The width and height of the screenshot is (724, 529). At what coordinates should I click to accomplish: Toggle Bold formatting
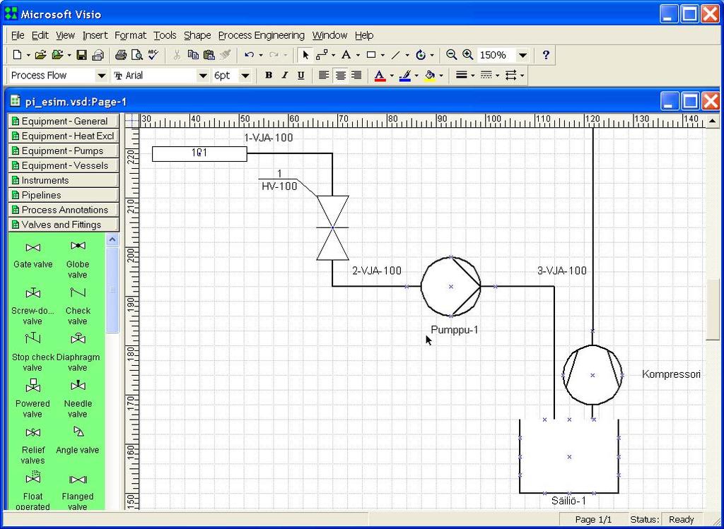pyautogui.click(x=268, y=76)
